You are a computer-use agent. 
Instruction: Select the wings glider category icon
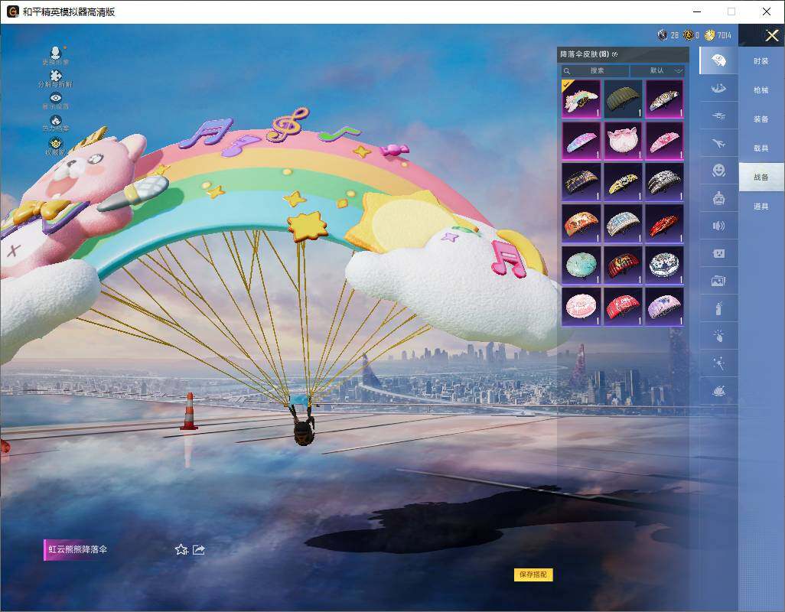tap(718, 88)
